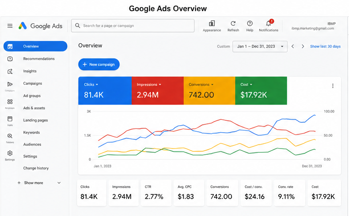Open Recommendations in the sidebar
The image size is (349, 216).
pos(39,59)
